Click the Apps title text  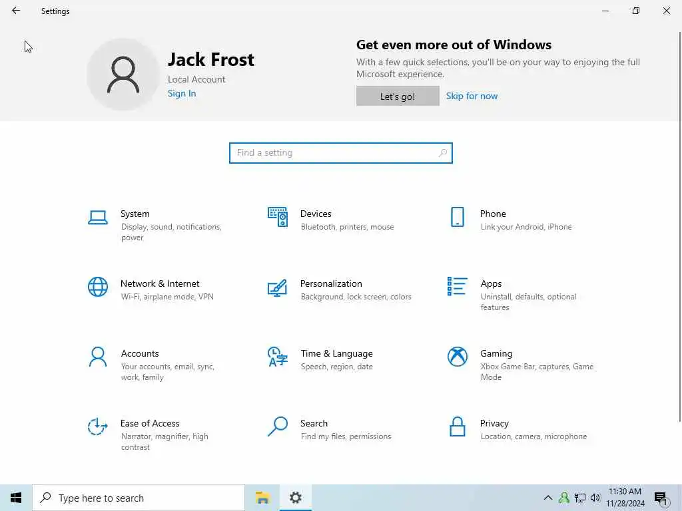[x=491, y=283]
